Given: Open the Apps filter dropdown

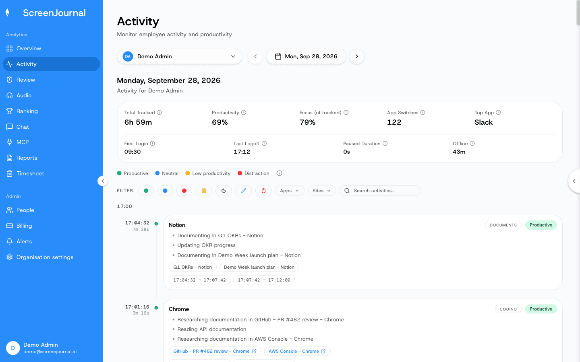Looking at the screenshot, I should [290, 191].
